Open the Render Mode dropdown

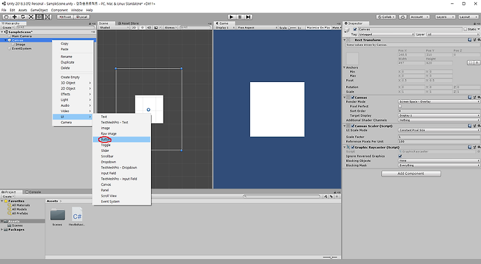pos(439,102)
